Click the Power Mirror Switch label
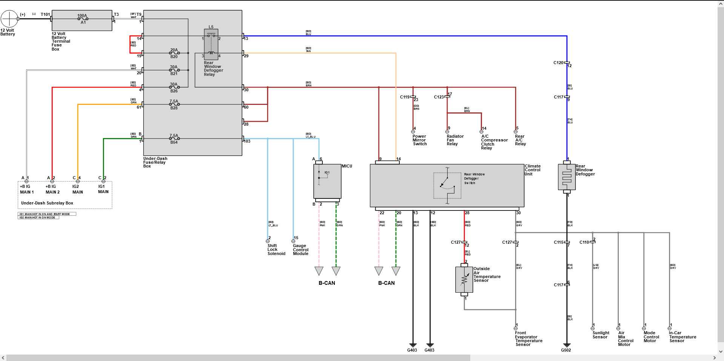724x361 pixels. 419,140
